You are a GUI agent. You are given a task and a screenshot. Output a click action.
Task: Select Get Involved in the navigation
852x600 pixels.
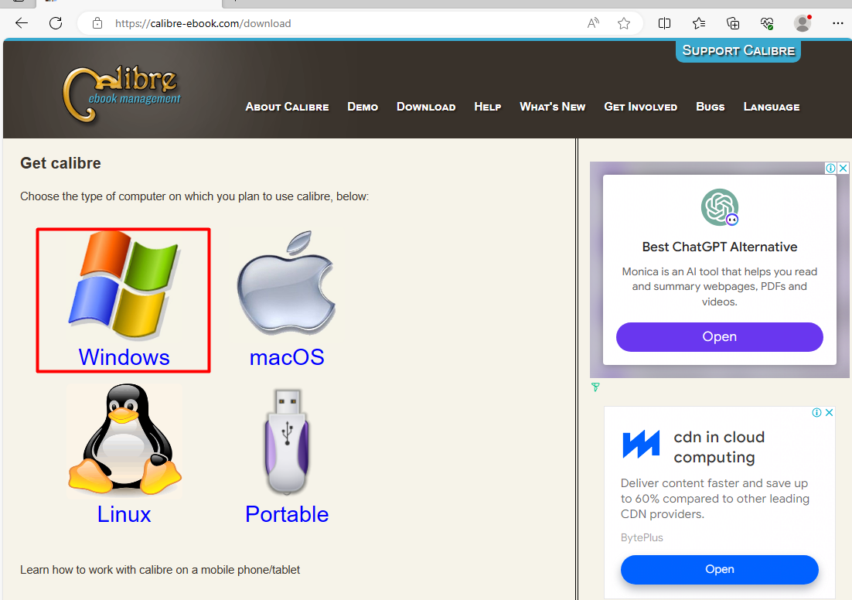(x=641, y=107)
